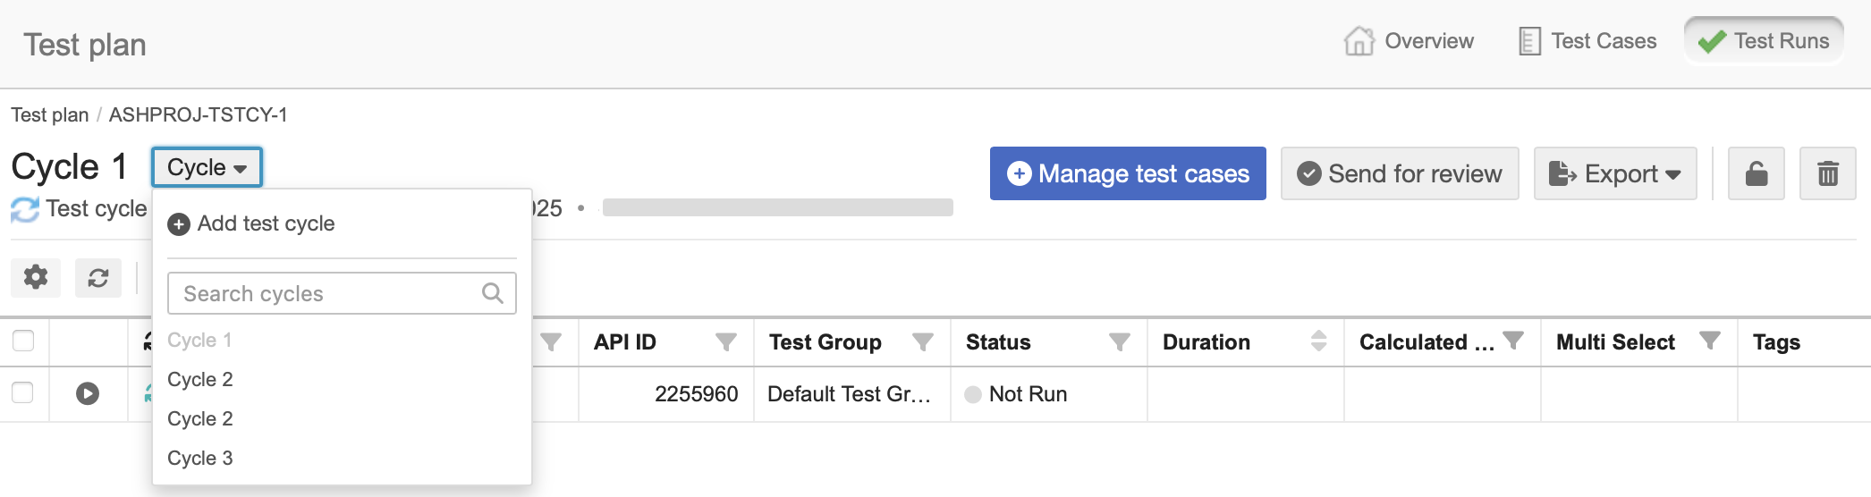This screenshot has width=1871, height=497.
Task: Select the disabled Cycle 1 entry
Action: coord(199,340)
